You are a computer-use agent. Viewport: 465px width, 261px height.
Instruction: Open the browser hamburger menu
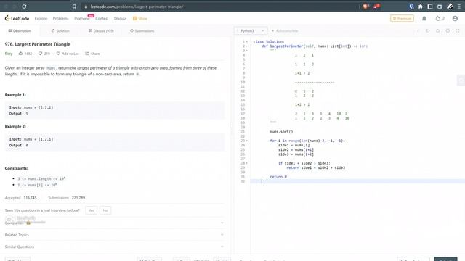(459, 7)
